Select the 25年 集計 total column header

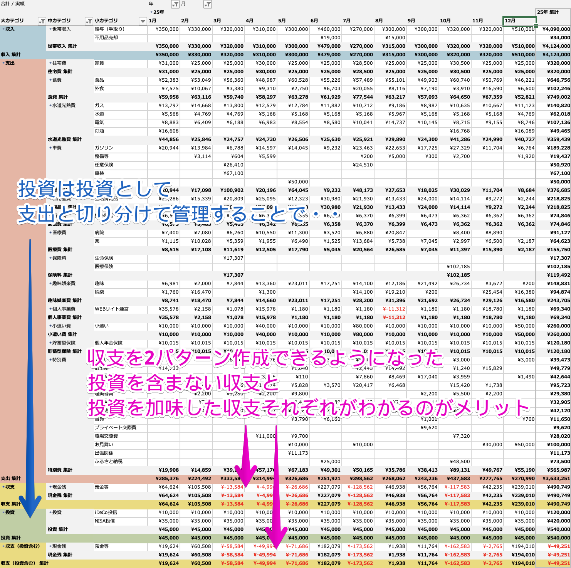[x=553, y=12]
